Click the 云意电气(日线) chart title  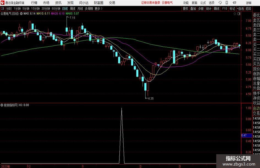tap(10, 14)
